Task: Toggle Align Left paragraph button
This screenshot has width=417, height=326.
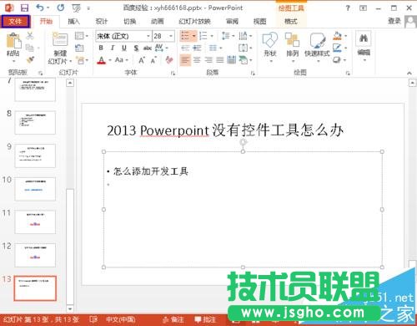Action: point(185,60)
